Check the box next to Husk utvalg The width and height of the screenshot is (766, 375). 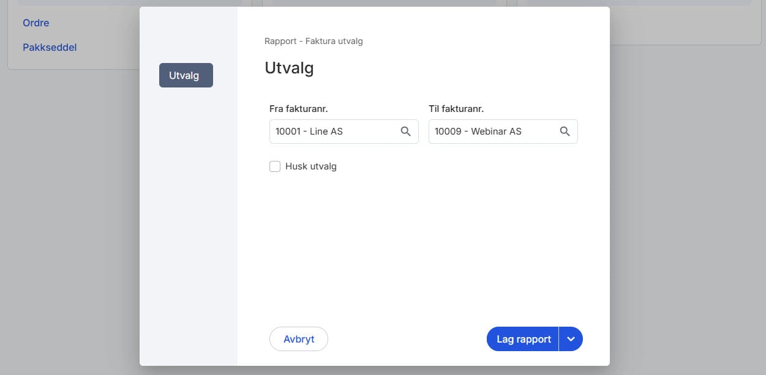274,166
